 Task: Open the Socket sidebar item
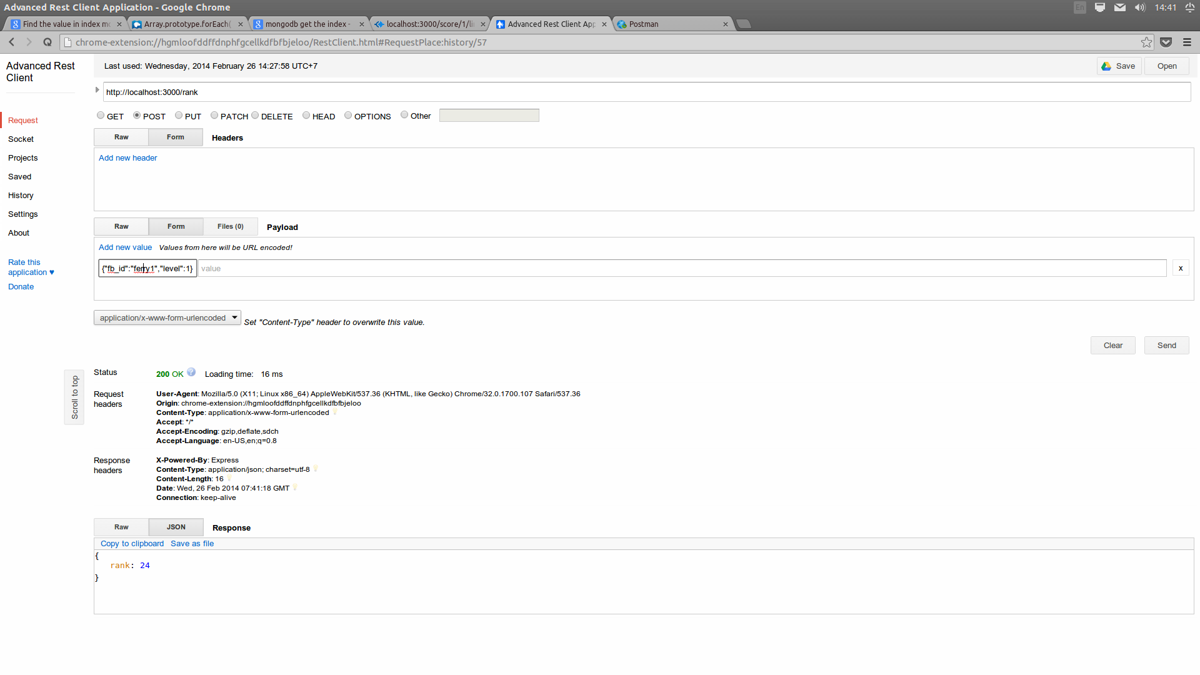(x=21, y=139)
